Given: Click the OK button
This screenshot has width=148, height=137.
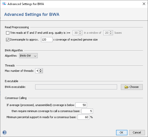Looking at the screenshot, I should (122, 132).
